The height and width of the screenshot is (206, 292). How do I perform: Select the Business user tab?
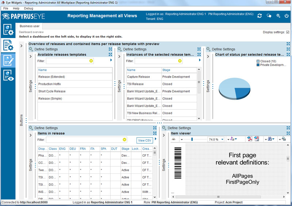coord(30,26)
